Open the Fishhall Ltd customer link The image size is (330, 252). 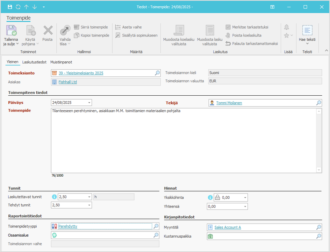pos(67,82)
